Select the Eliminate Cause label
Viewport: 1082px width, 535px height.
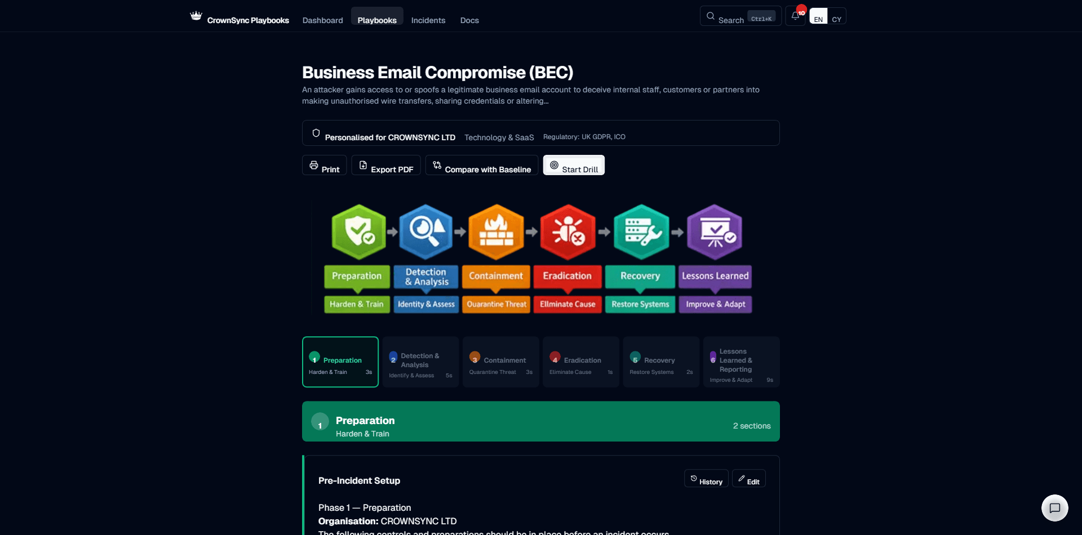[x=567, y=304]
